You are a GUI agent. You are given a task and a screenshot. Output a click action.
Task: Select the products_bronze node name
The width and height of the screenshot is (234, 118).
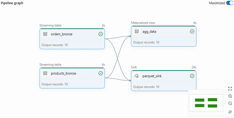pos(63,73)
